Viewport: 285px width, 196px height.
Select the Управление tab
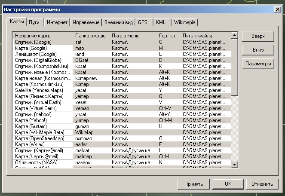tap(86, 22)
